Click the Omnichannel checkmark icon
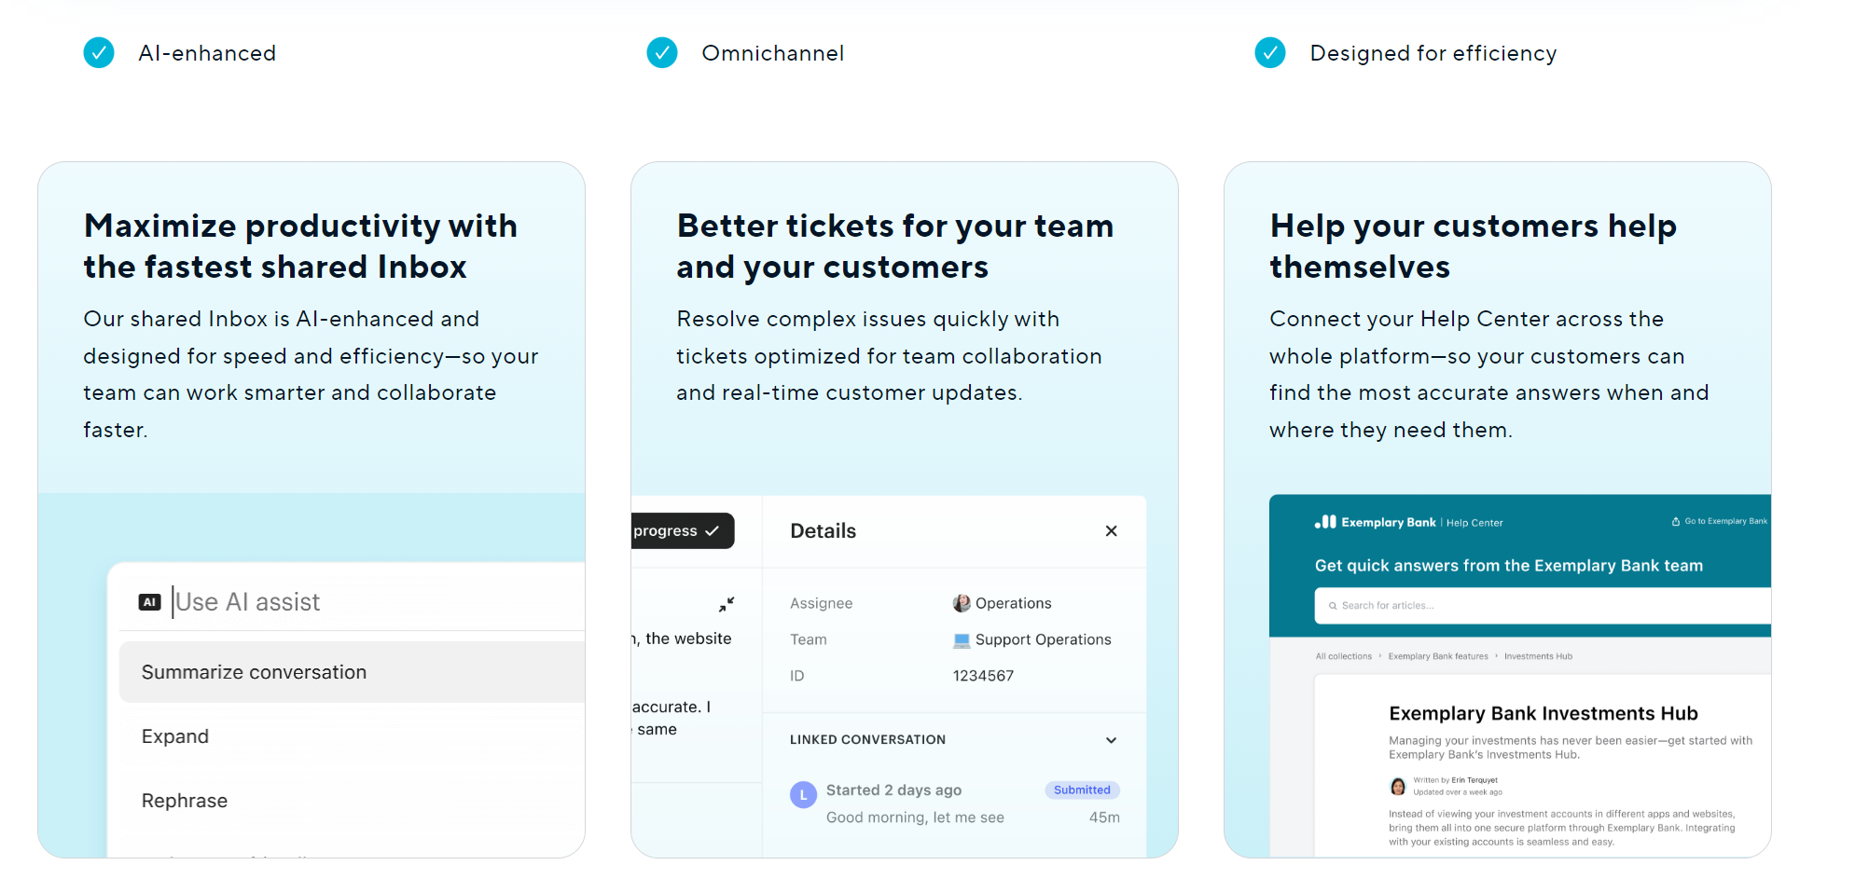 click(x=662, y=53)
